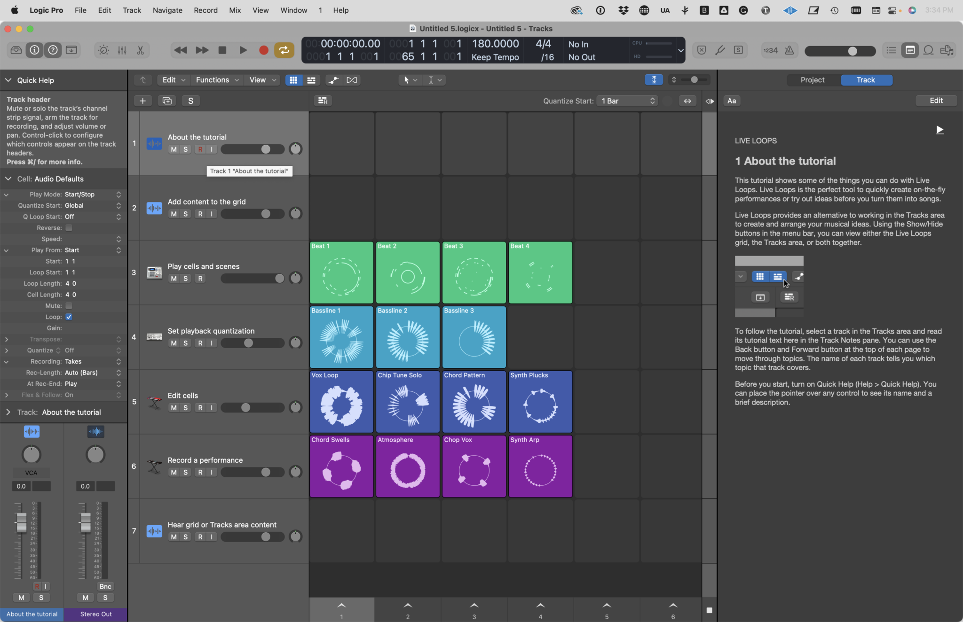Click the 1234 count-in icon
963x622 pixels.
(x=770, y=50)
